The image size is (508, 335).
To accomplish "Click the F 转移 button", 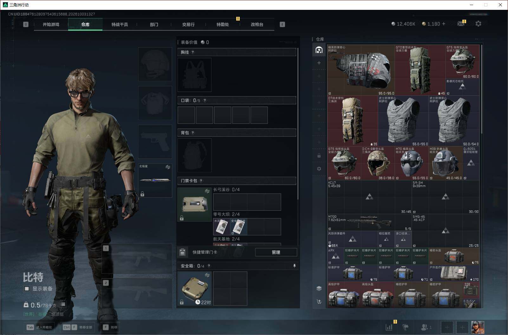I will [x=110, y=327].
